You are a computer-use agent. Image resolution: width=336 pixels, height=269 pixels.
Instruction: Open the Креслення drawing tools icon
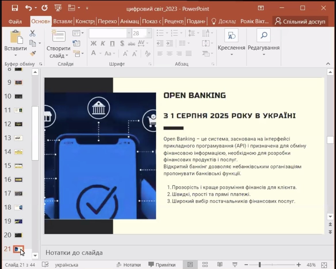[231, 36]
